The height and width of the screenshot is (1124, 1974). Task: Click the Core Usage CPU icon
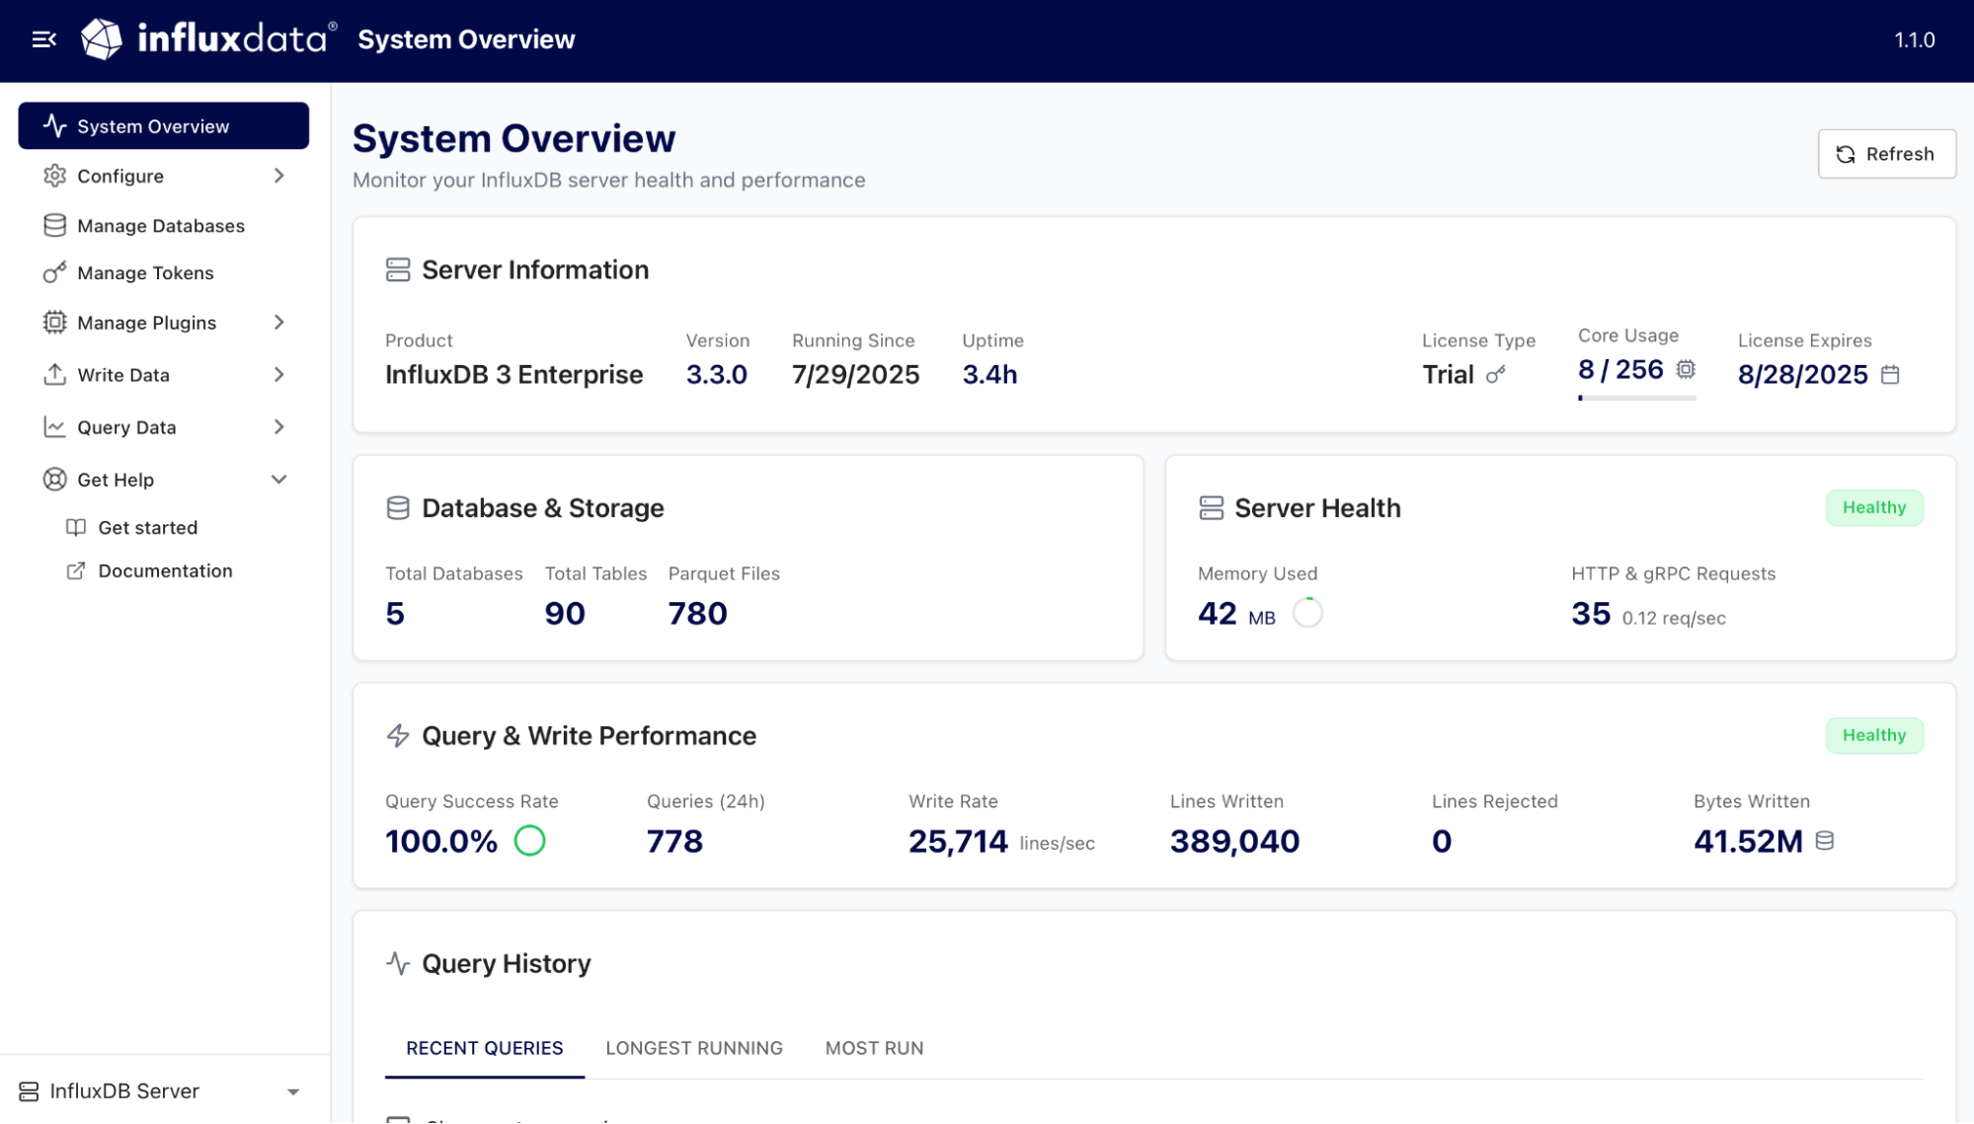[x=1686, y=369]
